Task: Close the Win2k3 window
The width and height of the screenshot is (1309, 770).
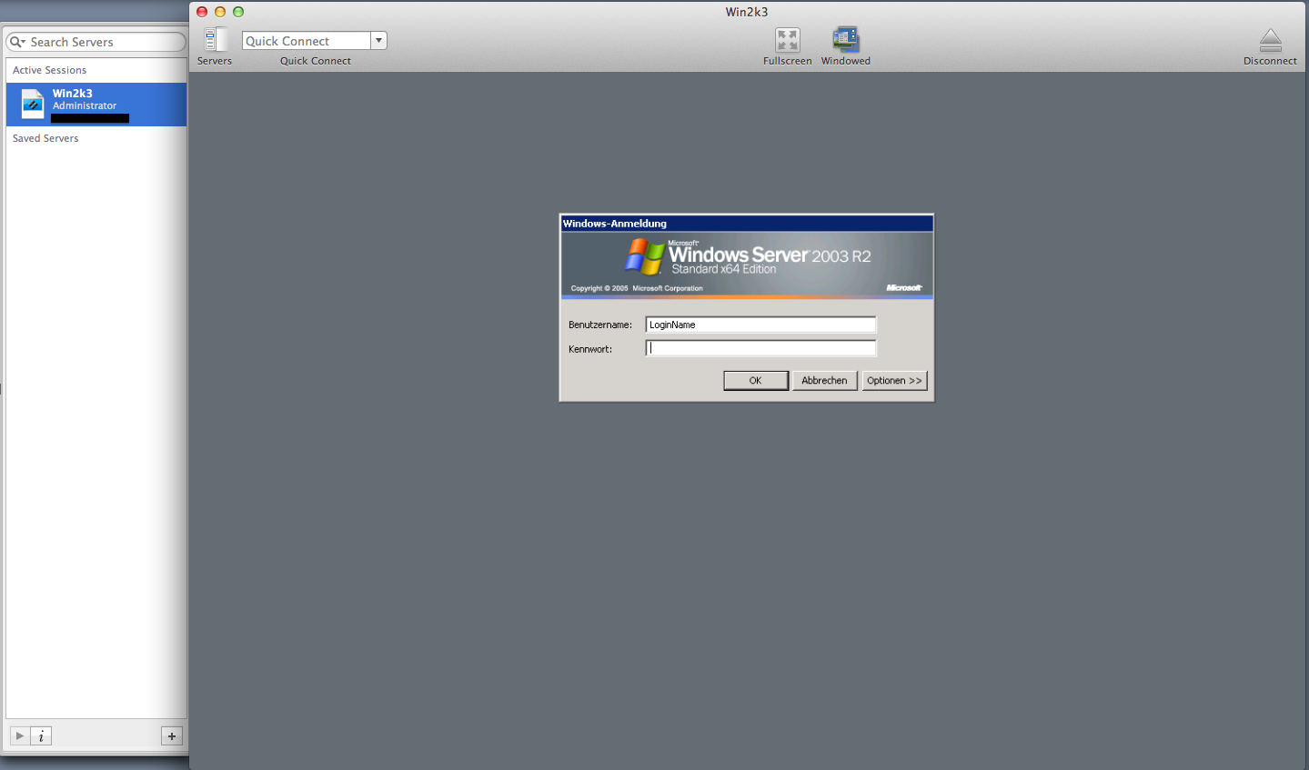Action: (x=202, y=12)
